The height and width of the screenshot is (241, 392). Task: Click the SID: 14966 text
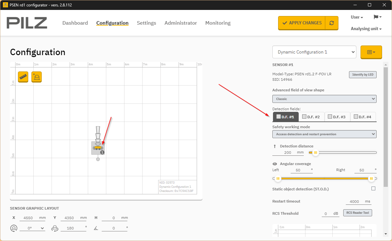click(x=282, y=79)
